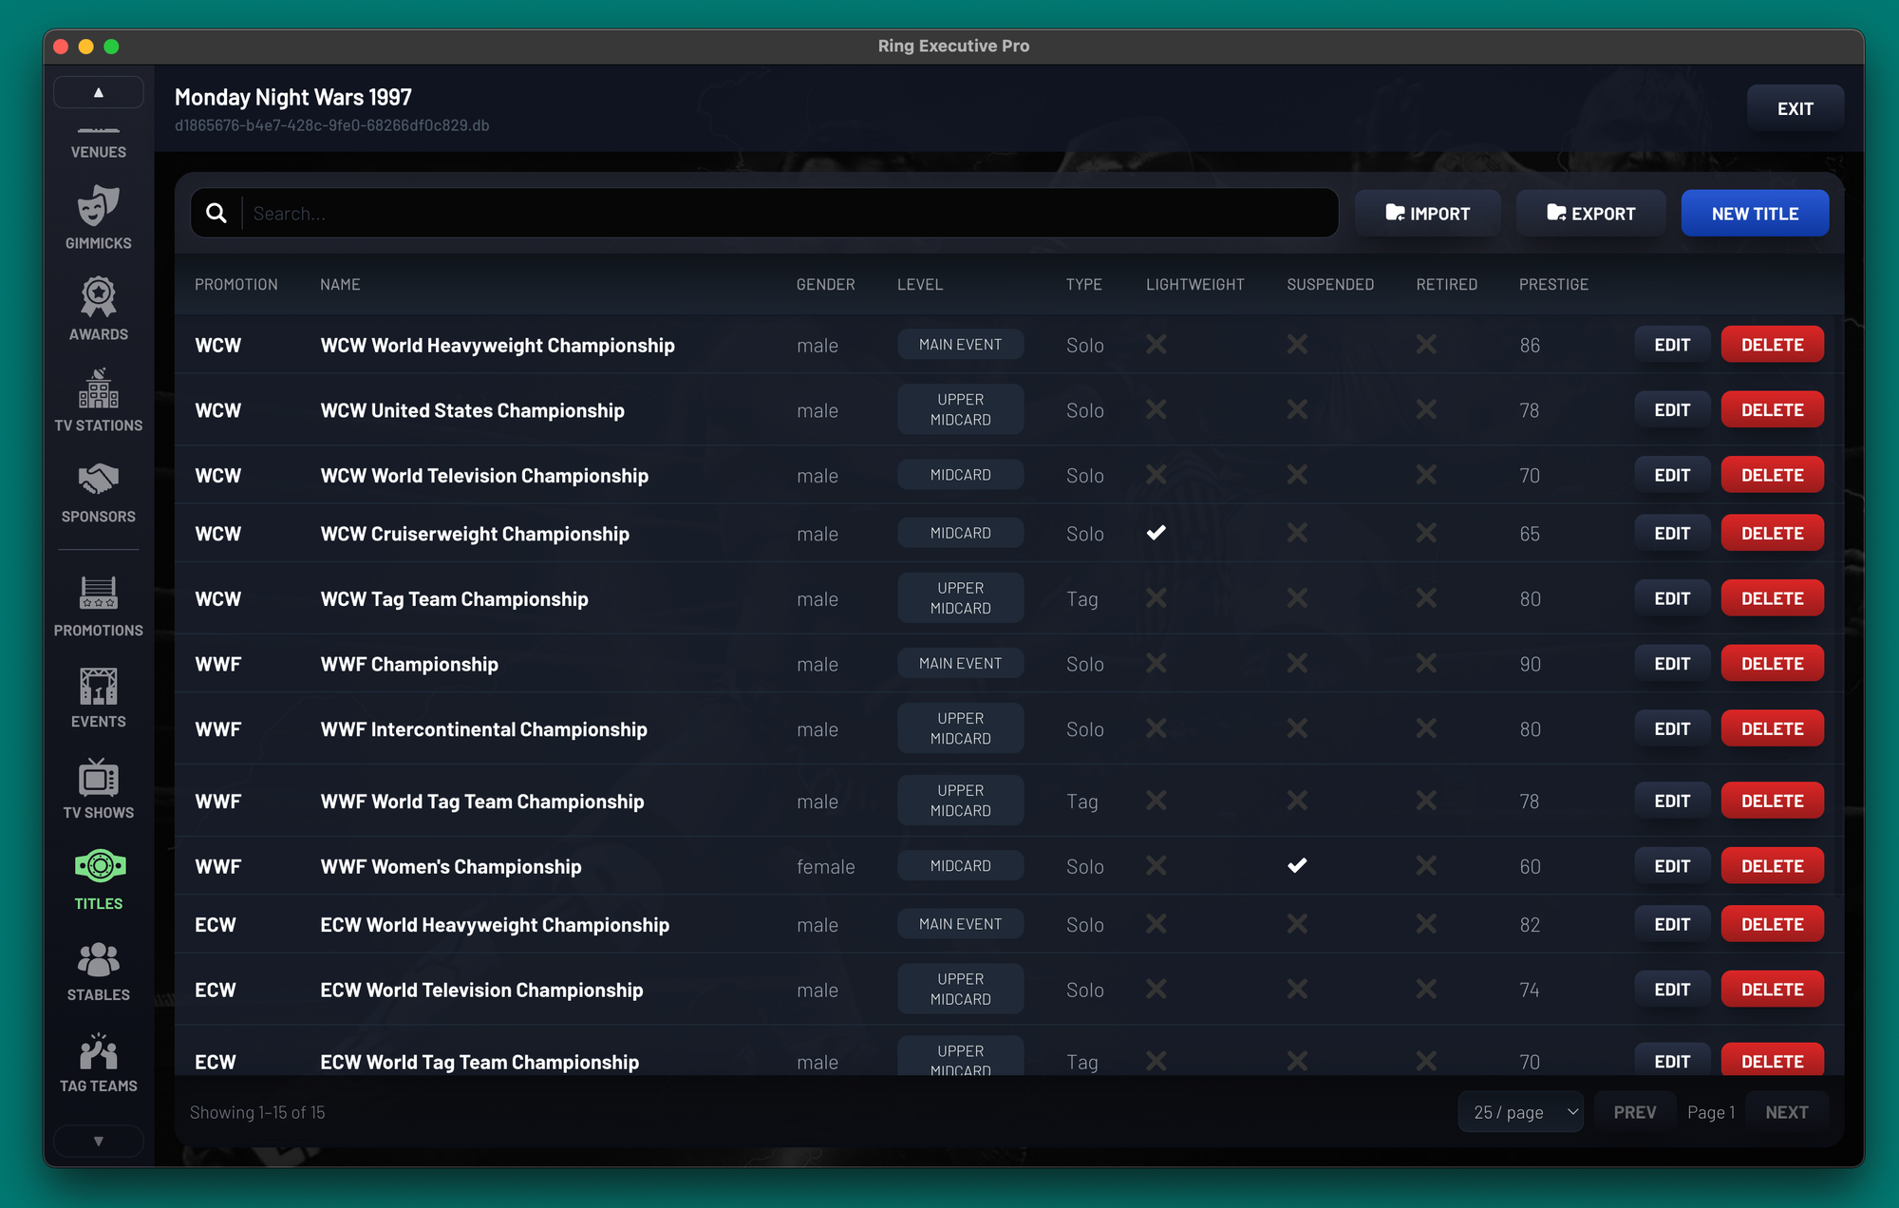
Task: Create a New Title
Action: click(x=1755, y=214)
